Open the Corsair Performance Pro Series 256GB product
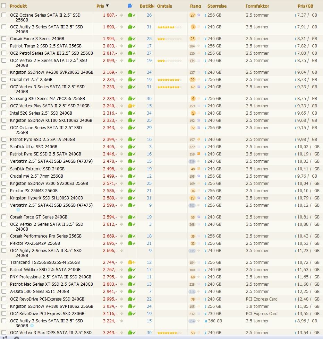This screenshot has width=323, height=339. tap(46, 236)
